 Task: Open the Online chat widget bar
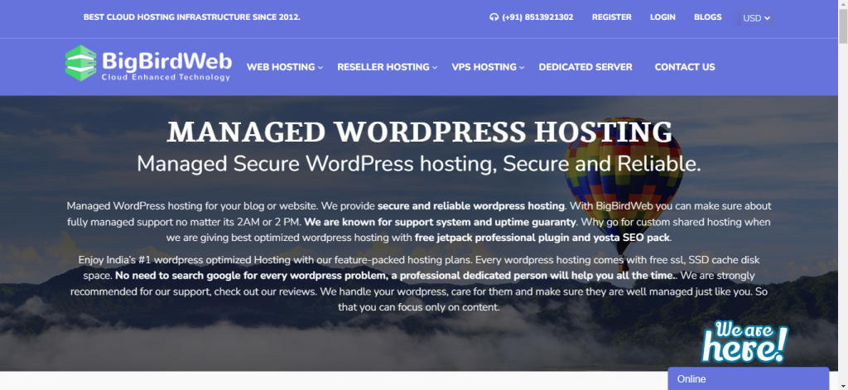(748, 378)
